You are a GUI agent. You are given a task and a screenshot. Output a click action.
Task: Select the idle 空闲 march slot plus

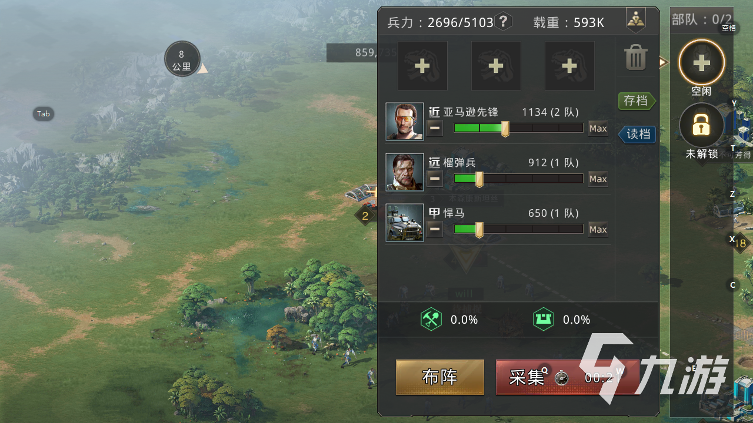tap(701, 62)
